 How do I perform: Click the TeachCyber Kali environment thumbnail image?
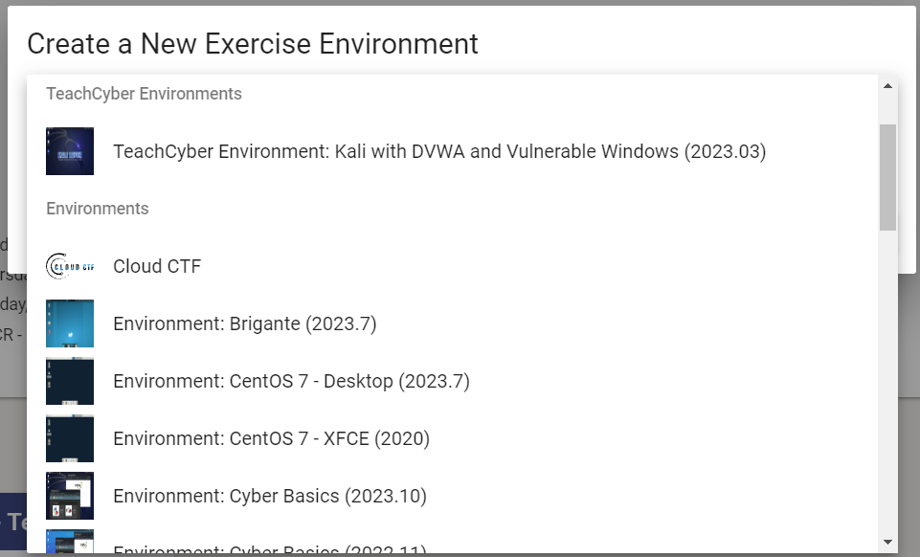click(70, 150)
